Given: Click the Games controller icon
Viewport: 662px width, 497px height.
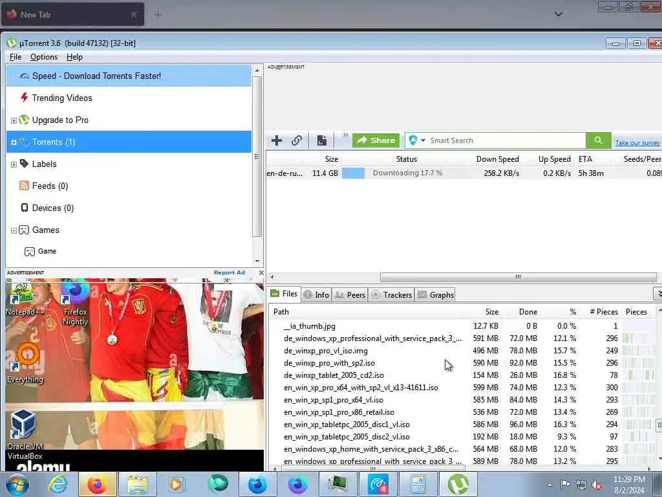Looking at the screenshot, I should pyautogui.click(x=24, y=230).
